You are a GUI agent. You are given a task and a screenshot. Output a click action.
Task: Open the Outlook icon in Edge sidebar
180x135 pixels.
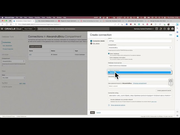pyautogui.click(x=177, y=36)
